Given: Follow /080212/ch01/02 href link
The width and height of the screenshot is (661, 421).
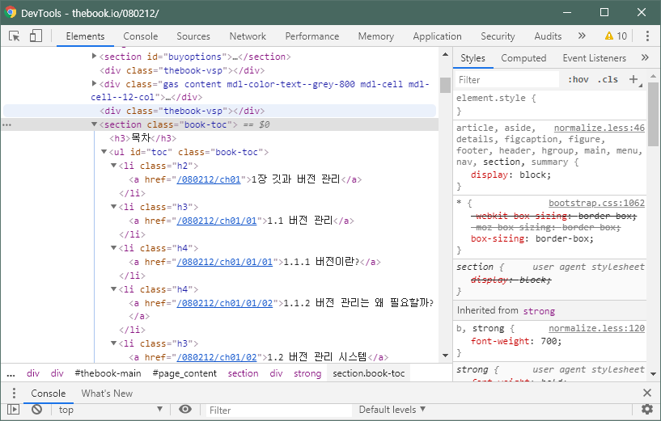Looking at the screenshot, I should (217, 357).
